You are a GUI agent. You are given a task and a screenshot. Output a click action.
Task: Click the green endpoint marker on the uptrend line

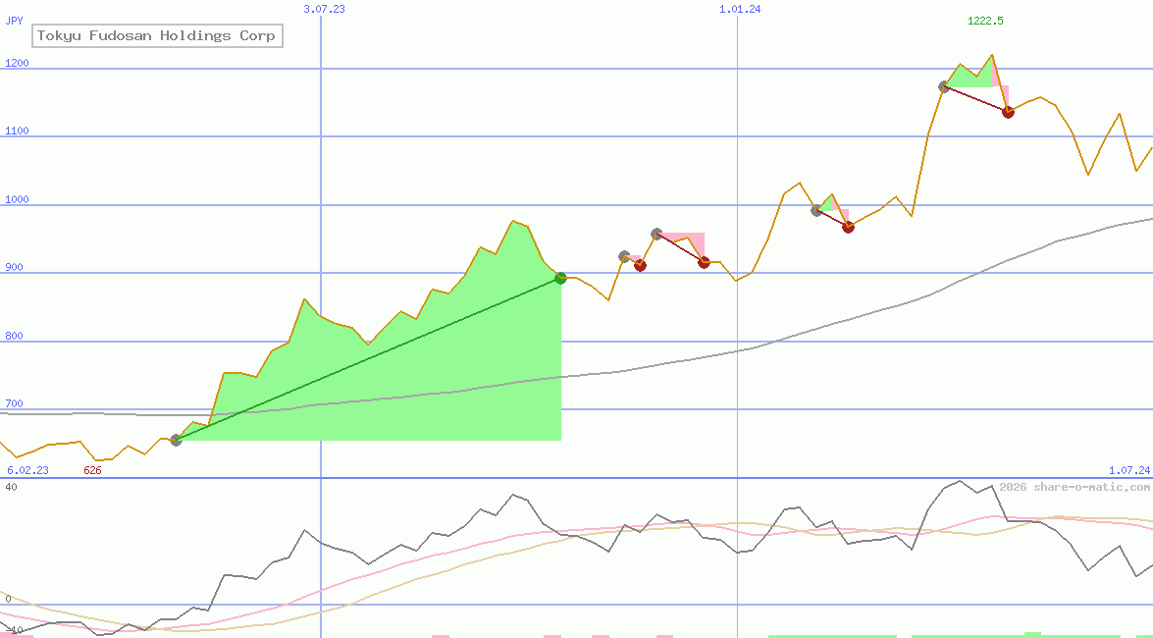tap(559, 278)
